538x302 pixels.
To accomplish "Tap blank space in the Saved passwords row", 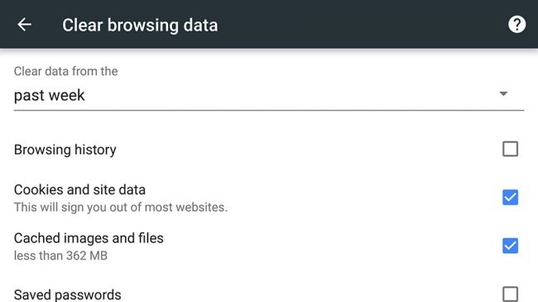I will point(309,295).
